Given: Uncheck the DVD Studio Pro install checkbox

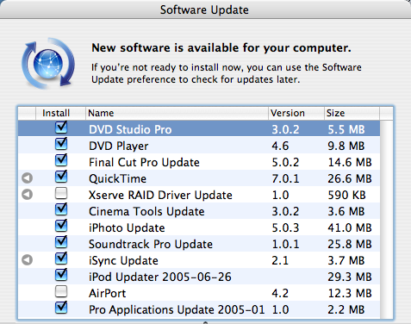Looking at the screenshot, I should [x=61, y=128].
